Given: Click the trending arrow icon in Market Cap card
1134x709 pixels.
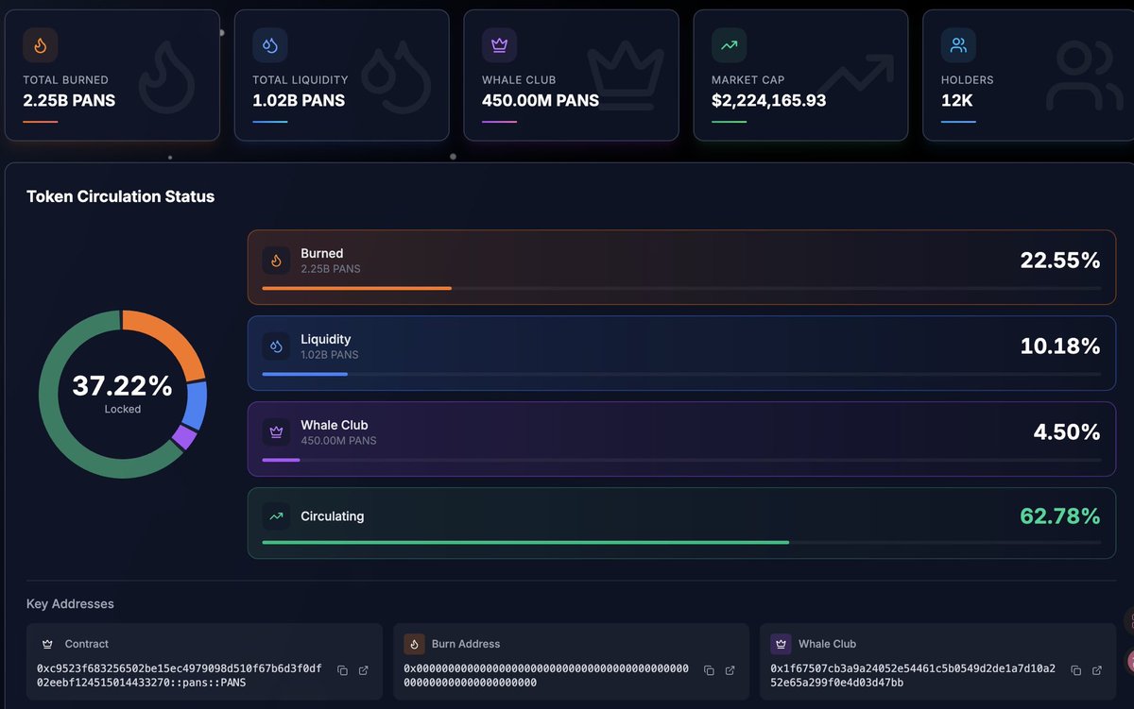Looking at the screenshot, I should [729, 45].
